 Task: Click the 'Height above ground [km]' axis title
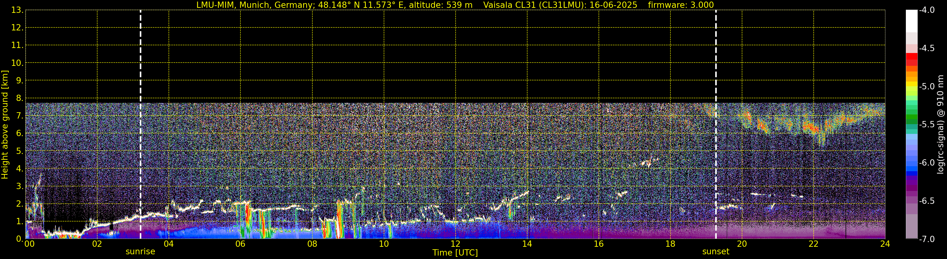tap(5, 125)
